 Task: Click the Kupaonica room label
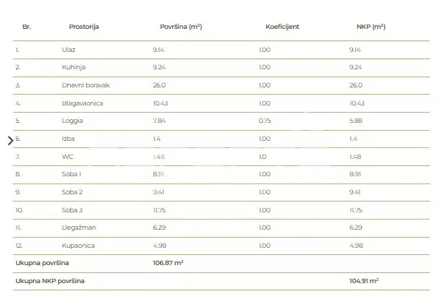coord(78,246)
